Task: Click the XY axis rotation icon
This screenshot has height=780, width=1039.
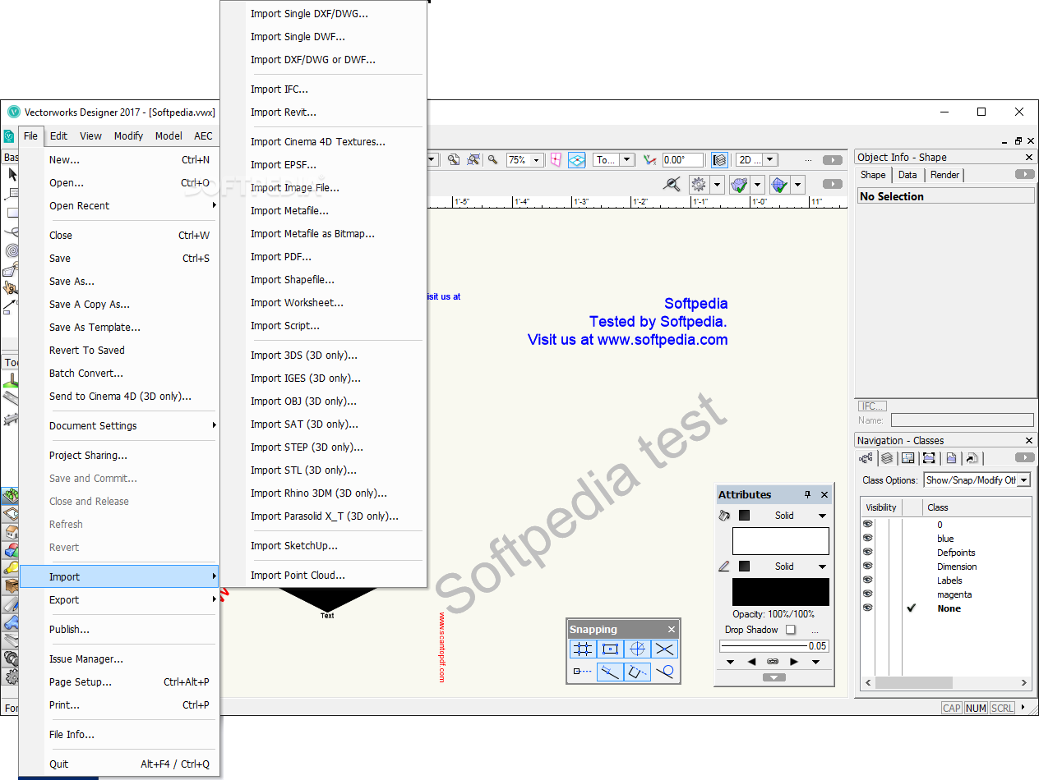Action: (650, 160)
